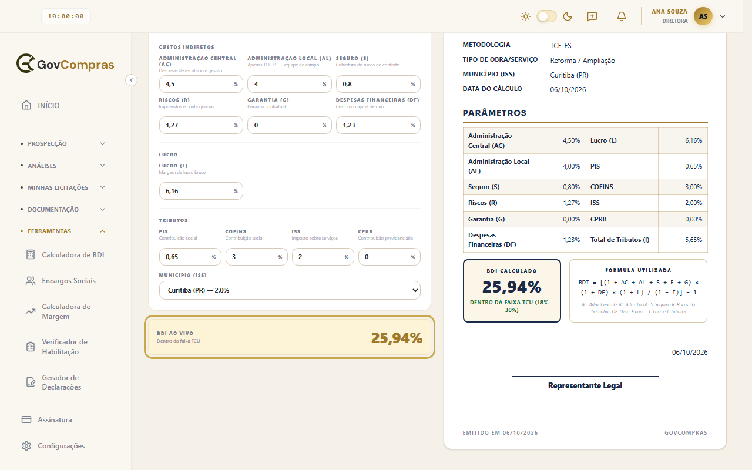Click the Administração Central (AC) input field
The image size is (752, 470).
201,84
